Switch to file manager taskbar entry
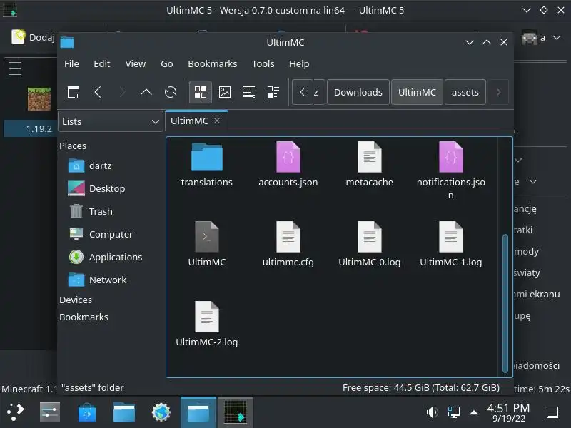 point(198,412)
